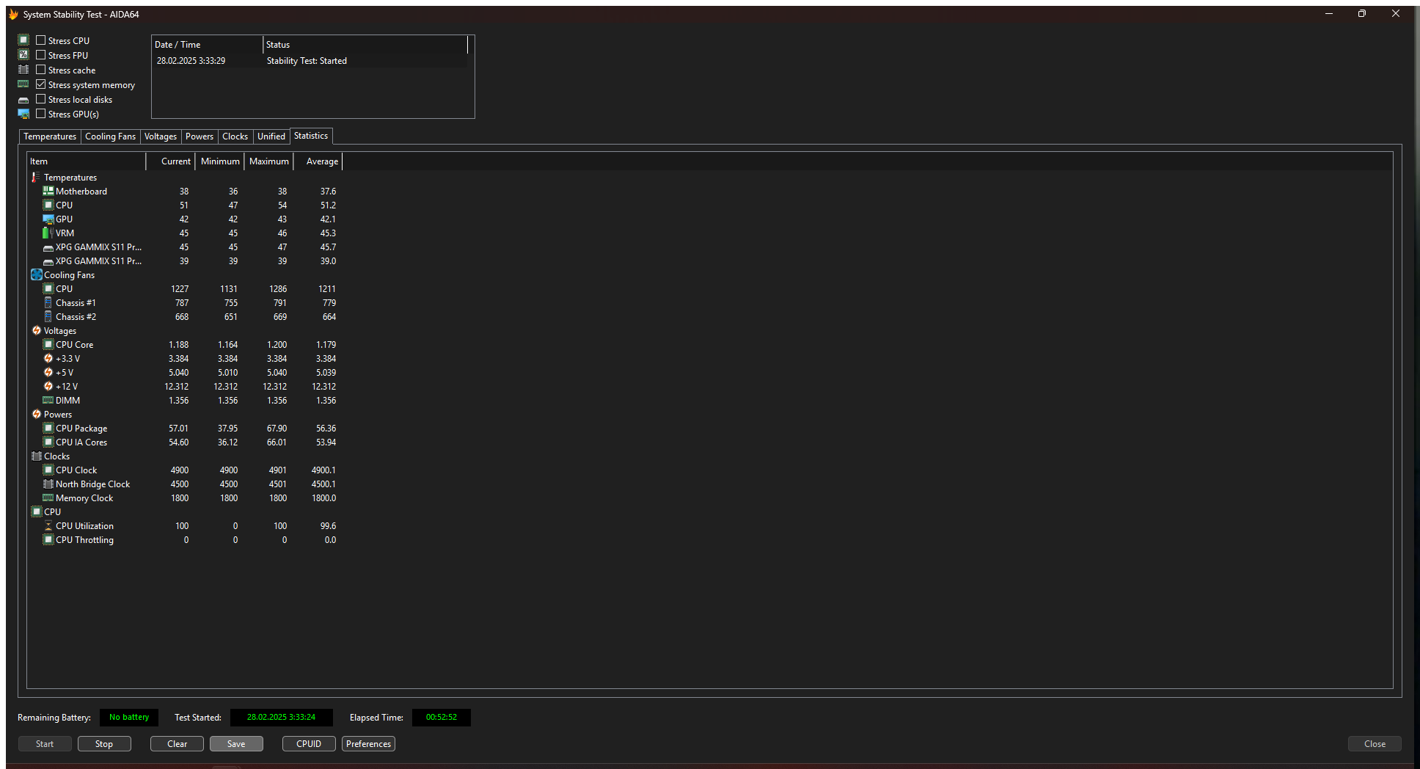Click the first XPG GAMMIX S11 drive icon
This screenshot has width=1420, height=769.
point(48,247)
